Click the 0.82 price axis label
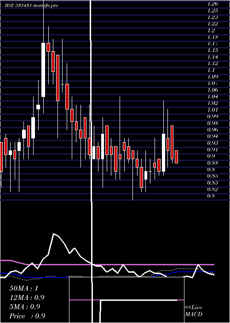 (x=213, y=189)
